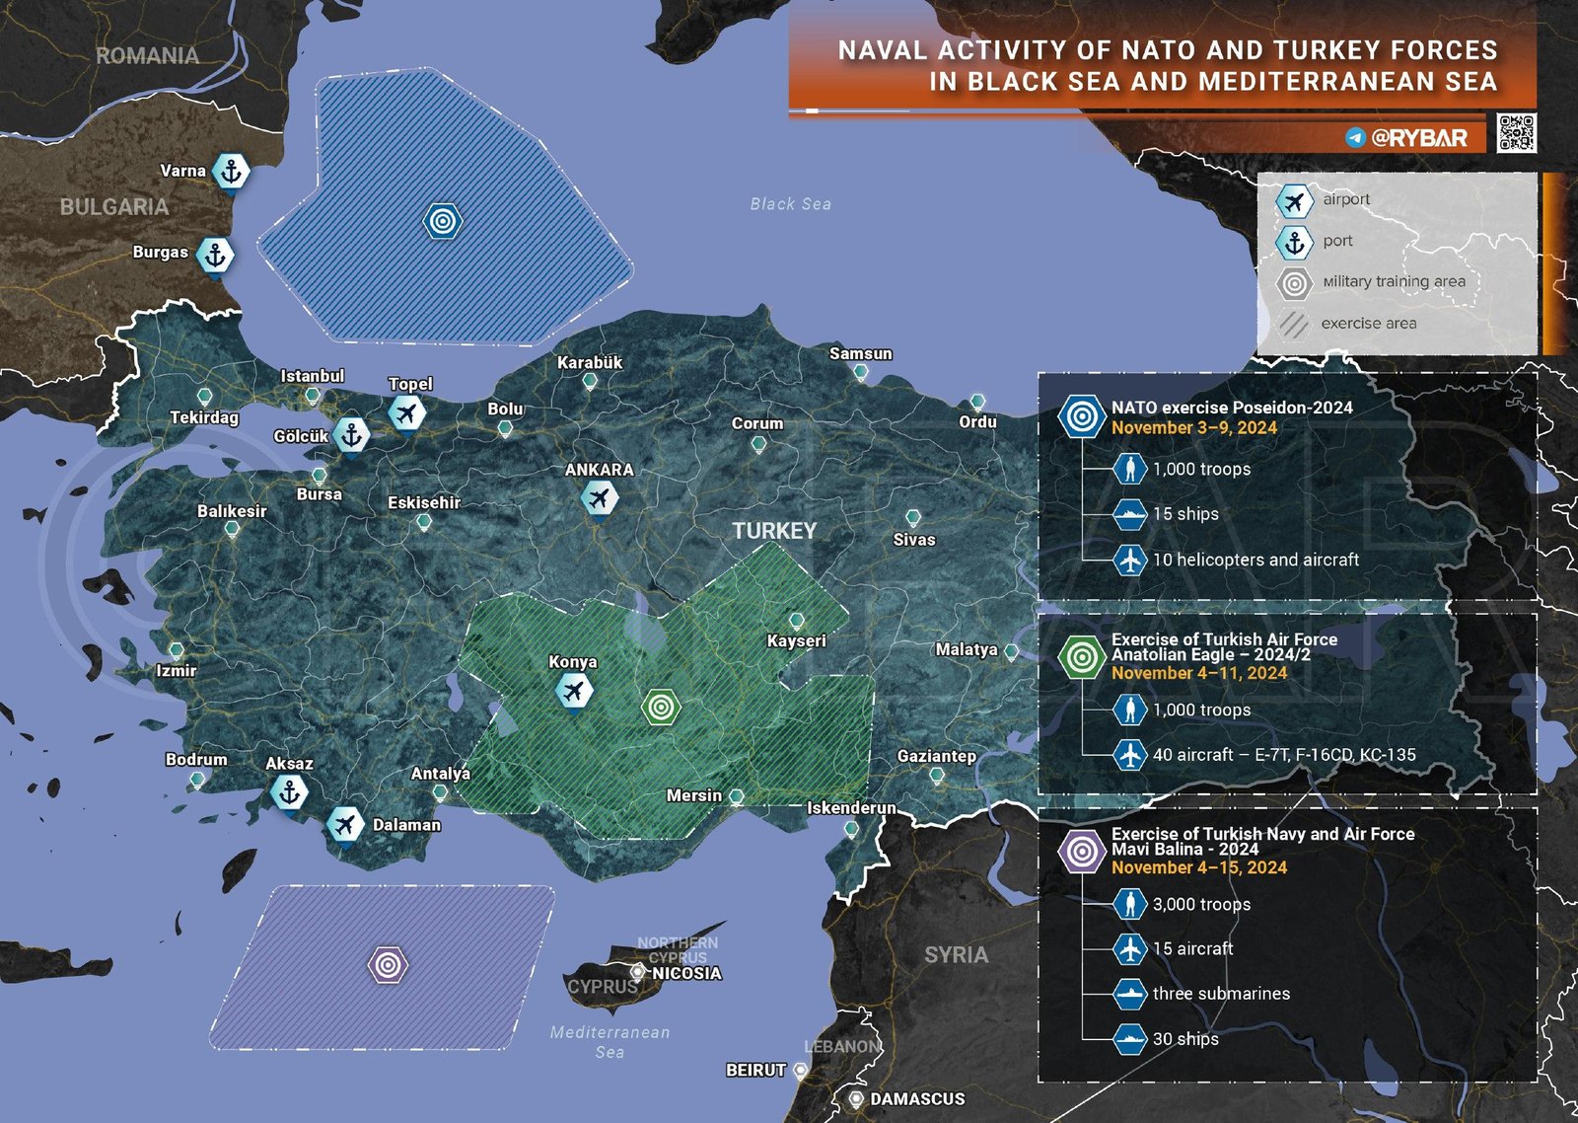This screenshot has height=1123, width=1578.
Task: Click the Black Sea blue training target icon
Action: [443, 221]
